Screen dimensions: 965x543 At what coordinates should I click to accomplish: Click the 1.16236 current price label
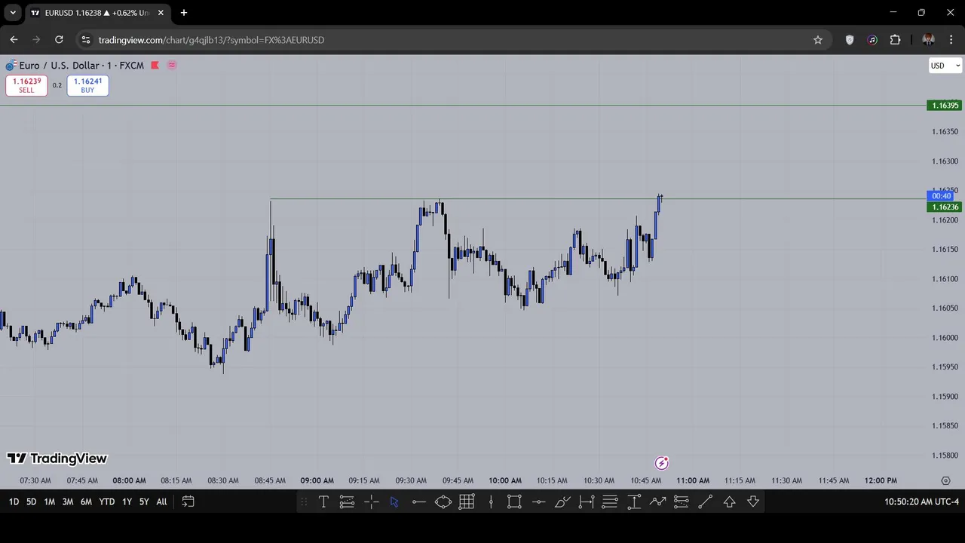click(945, 207)
